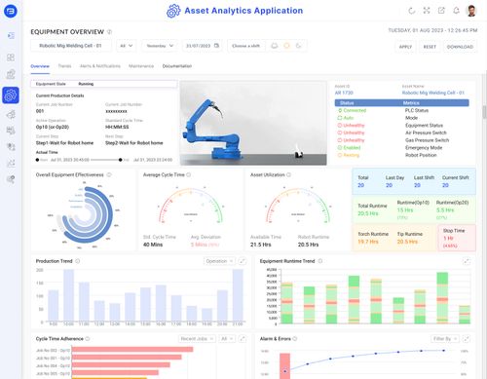This screenshot has width=487, height=379.
Task: Click the 31/07/2023 date input field
Action: (x=203, y=46)
